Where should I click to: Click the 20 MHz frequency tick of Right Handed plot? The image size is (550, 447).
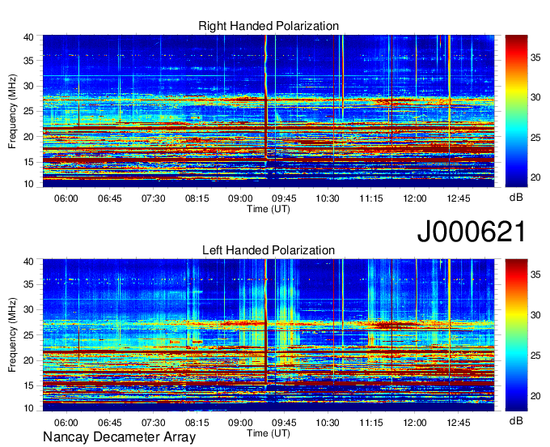[x=28, y=137]
